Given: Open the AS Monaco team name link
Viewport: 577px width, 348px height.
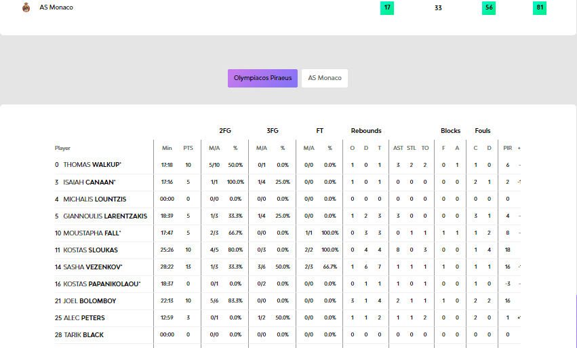Looking at the screenshot, I should pyautogui.click(x=56, y=7).
